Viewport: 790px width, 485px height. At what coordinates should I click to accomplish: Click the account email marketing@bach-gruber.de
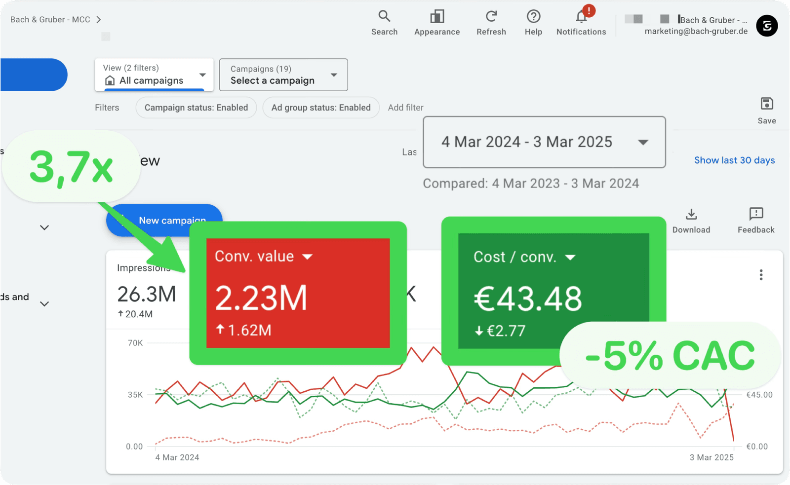(x=696, y=31)
